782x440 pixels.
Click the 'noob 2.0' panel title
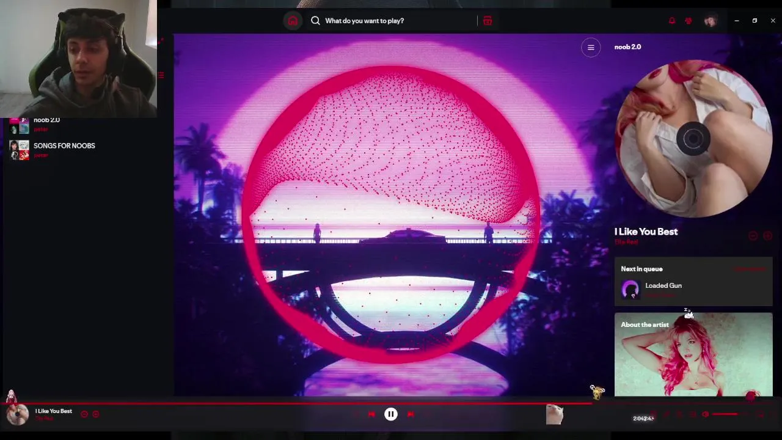click(627, 47)
